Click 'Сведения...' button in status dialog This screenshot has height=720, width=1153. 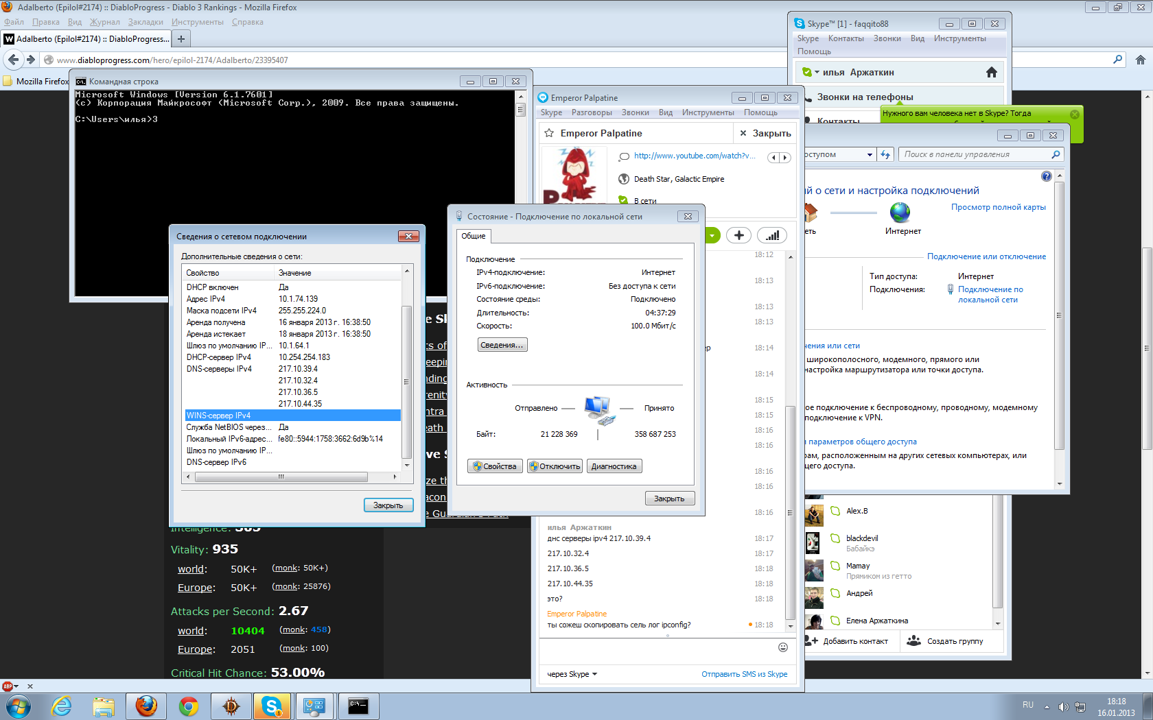pyautogui.click(x=502, y=345)
